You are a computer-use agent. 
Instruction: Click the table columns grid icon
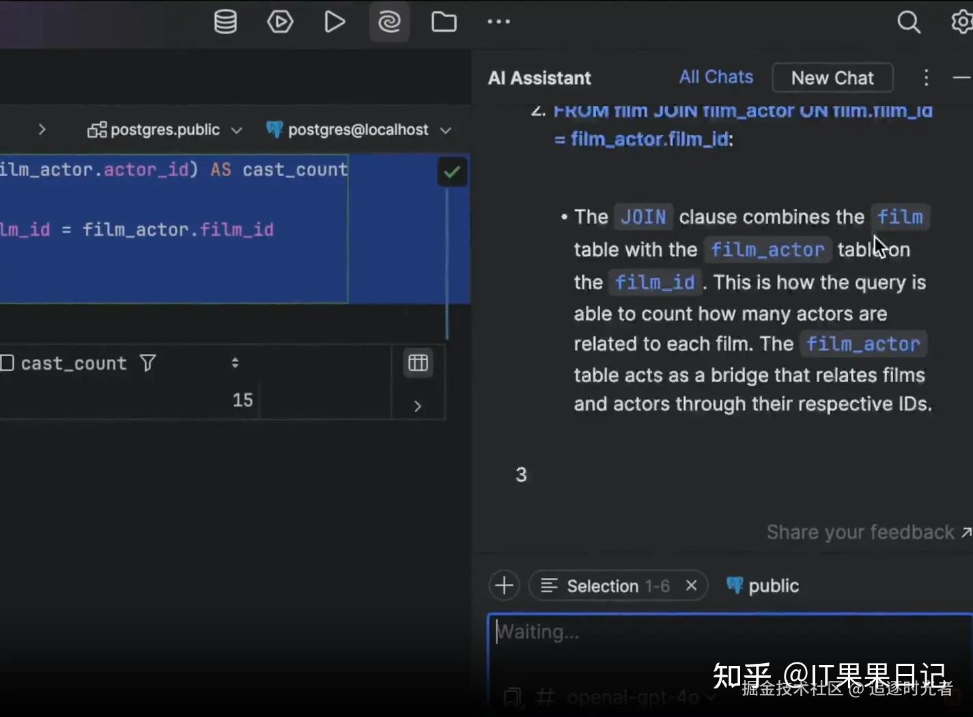coord(418,363)
